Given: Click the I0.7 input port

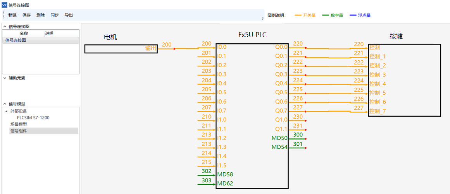Looking at the screenshot, I should coord(222,111).
